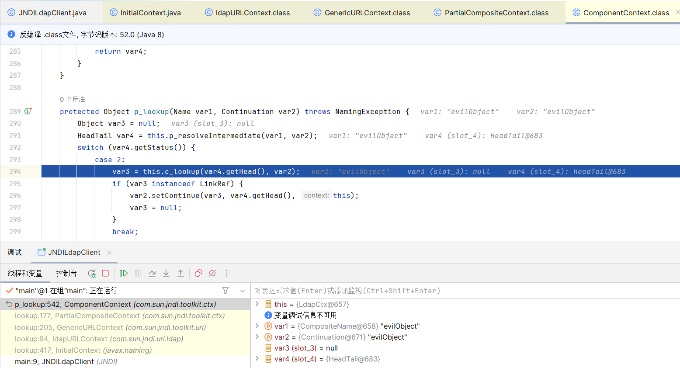Click the var4 slot variable icon
680x368 pixels.
pyautogui.click(x=268, y=359)
